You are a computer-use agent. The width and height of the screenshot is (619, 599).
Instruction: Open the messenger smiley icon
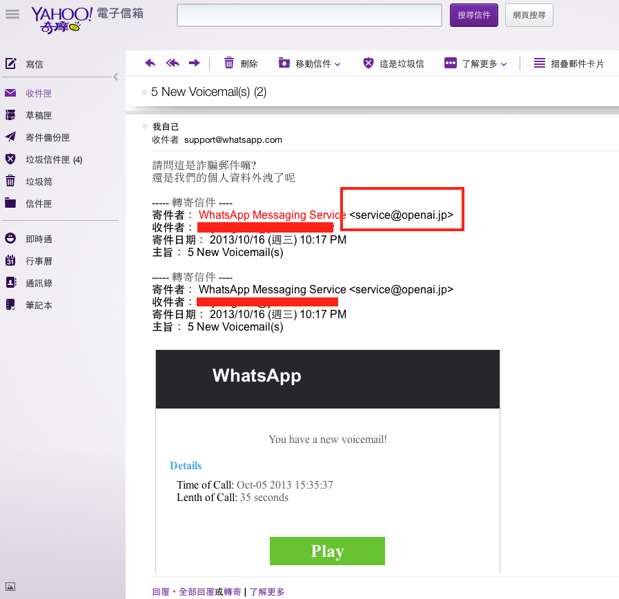[10, 238]
